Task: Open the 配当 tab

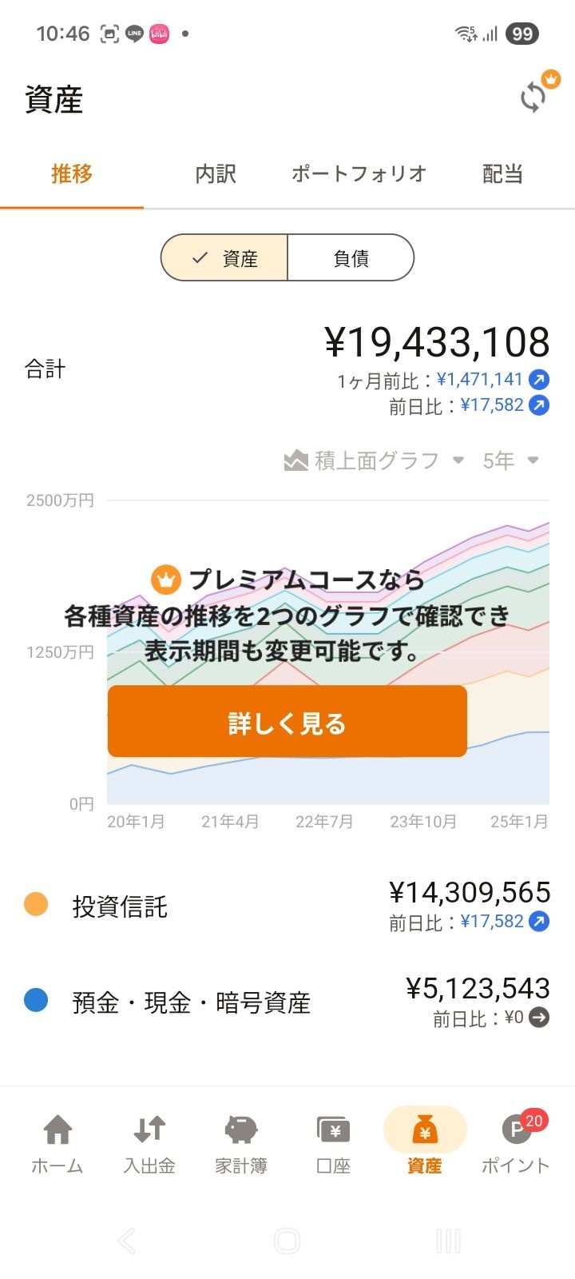Action: click(502, 174)
